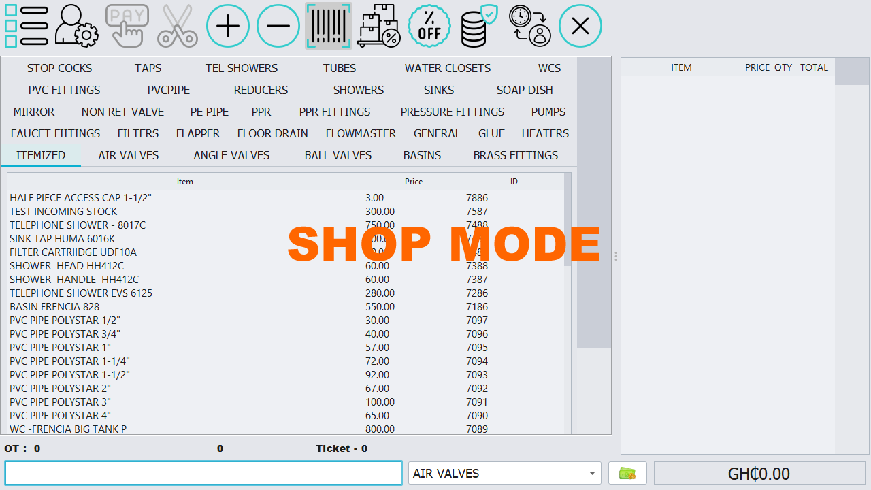Image resolution: width=871 pixels, height=490 pixels.
Task: Open user account settings icon
Action: (76, 26)
